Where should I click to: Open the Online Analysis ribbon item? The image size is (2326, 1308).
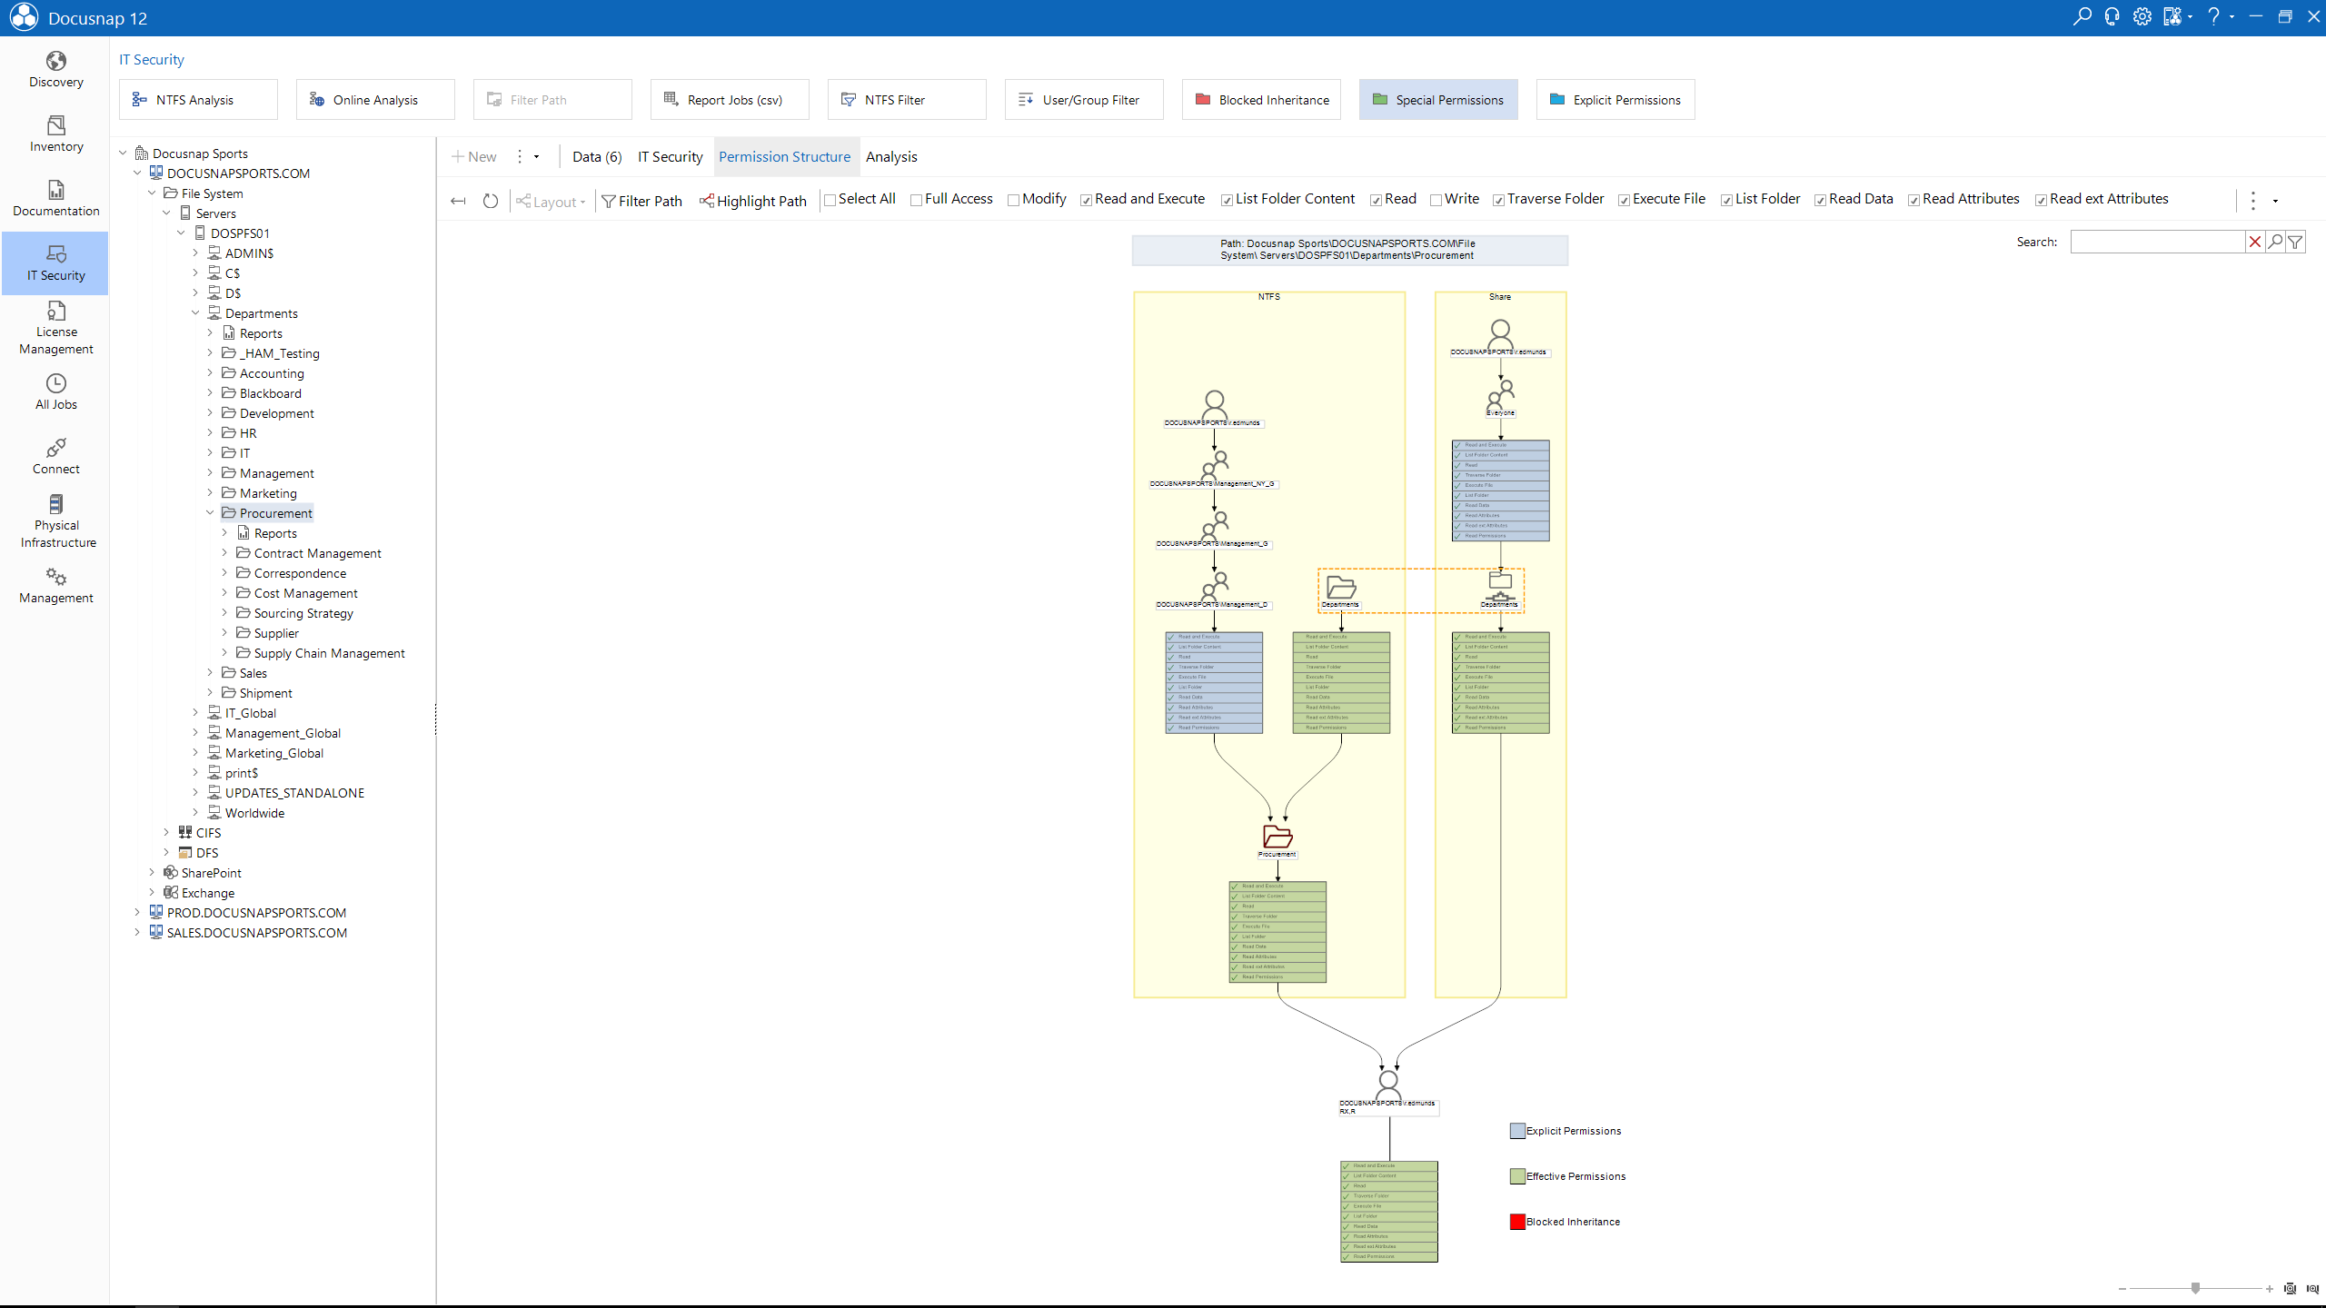[x=375, y=99]
